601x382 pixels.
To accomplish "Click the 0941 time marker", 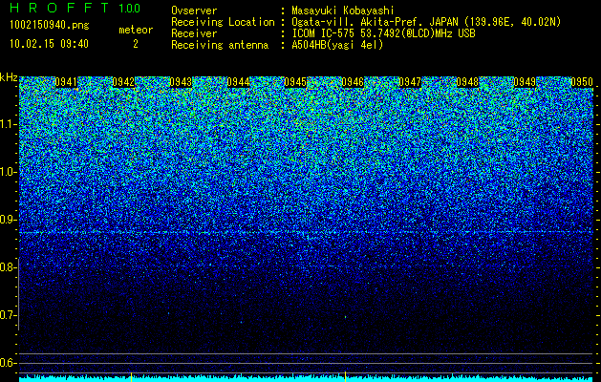I will [x=66, y=82].
